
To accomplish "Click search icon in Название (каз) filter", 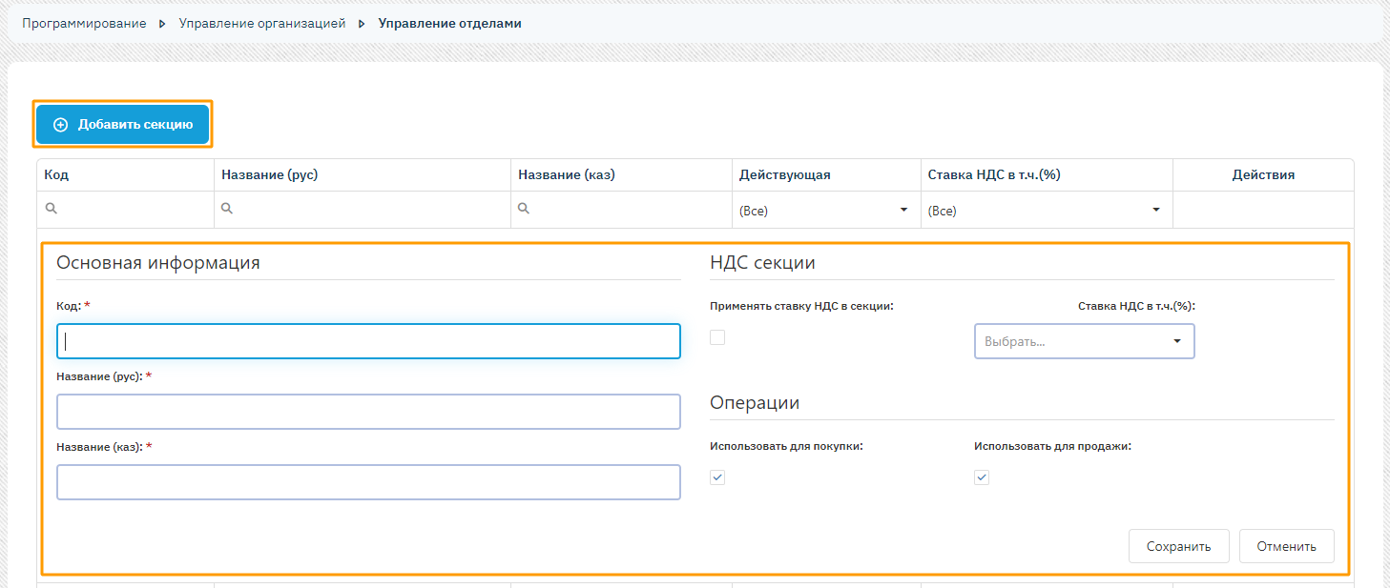I will pos(524,209).
